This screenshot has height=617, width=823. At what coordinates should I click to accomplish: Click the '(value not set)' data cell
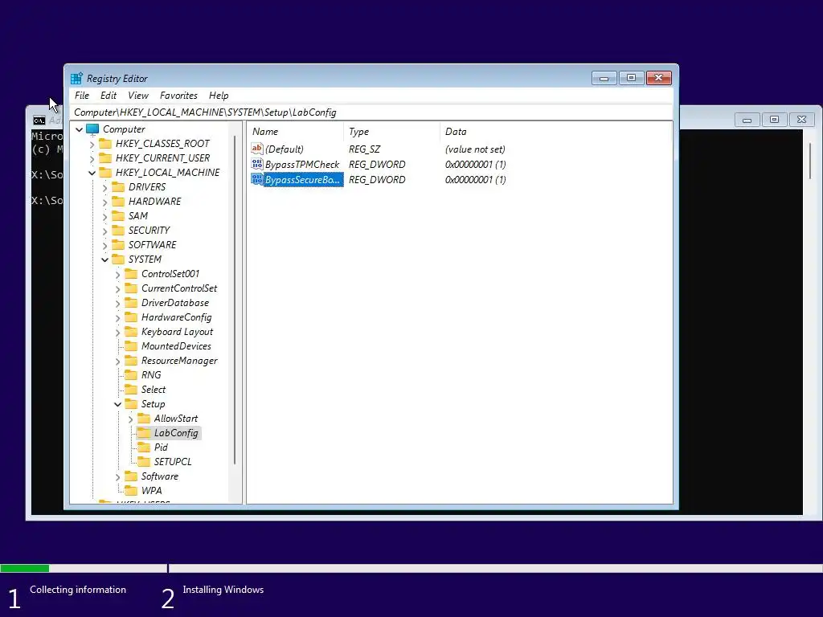(475, 149)
